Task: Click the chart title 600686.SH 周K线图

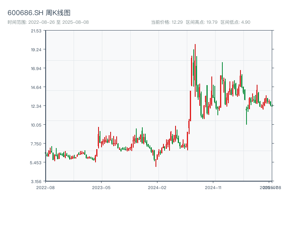Action: (39, 13)
